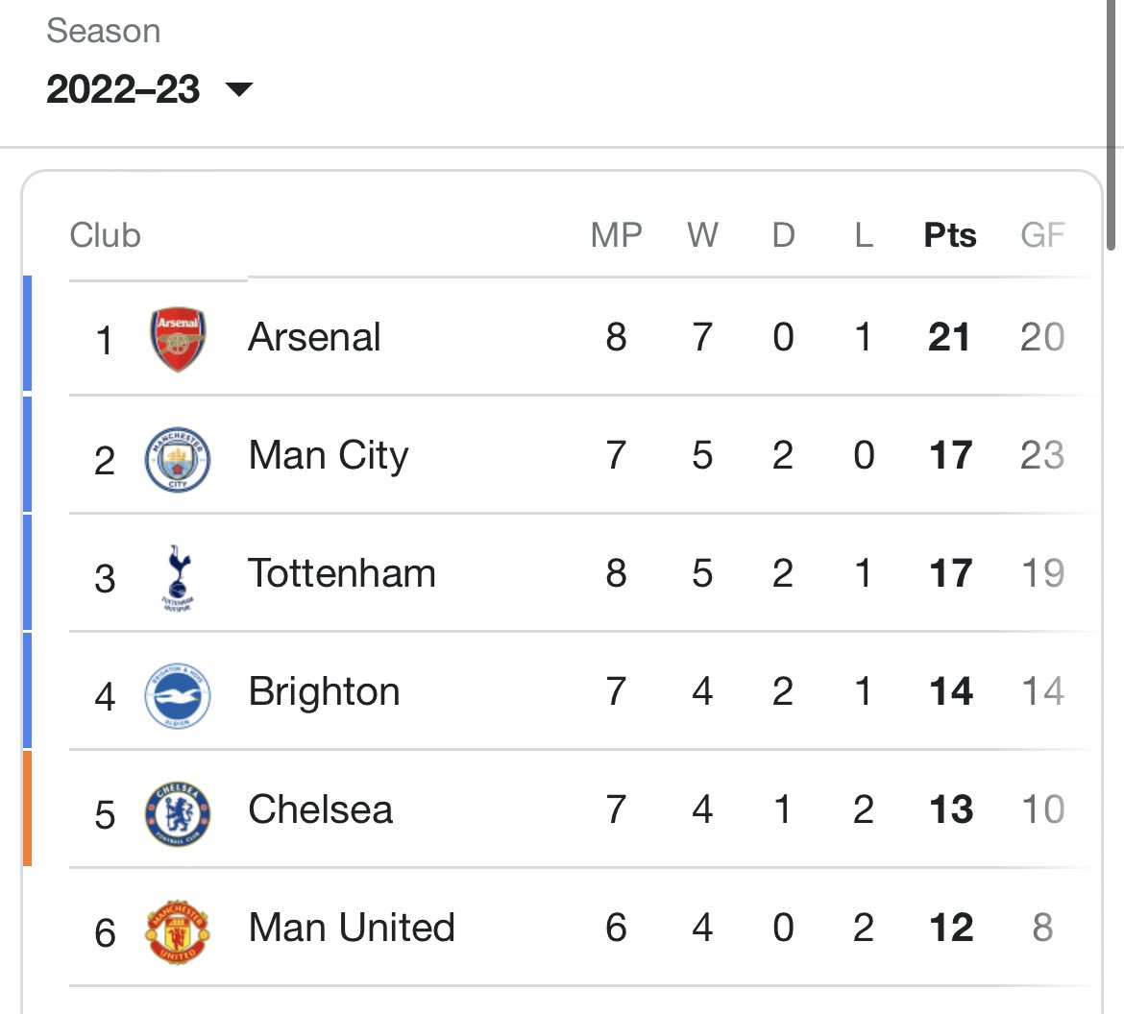Click the Man City club crest

[178, 459]
